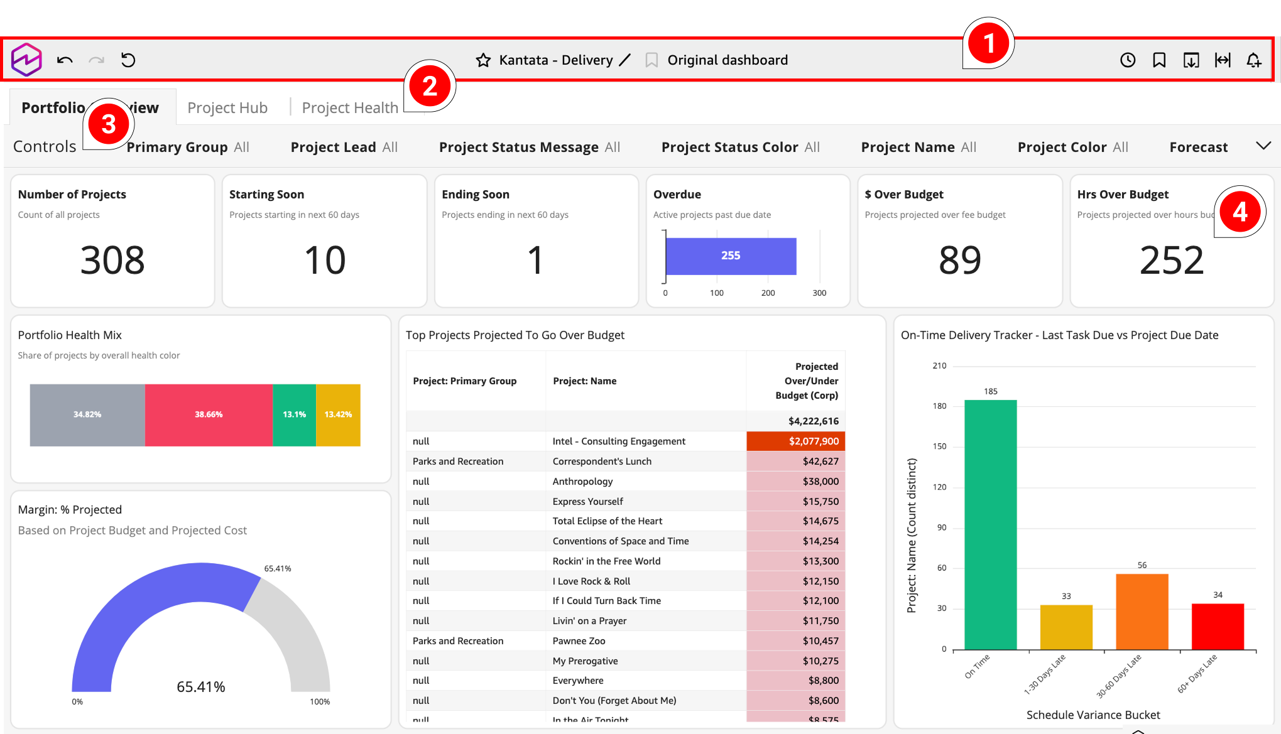The image size is (1281, 734).
Task: Open the Primary Group filter control
Action: pyautogui.click(x=188, y=147)
